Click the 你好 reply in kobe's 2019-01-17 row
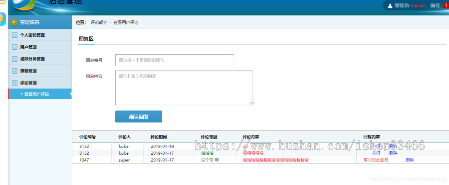449x185 pixels. pyautogui.click(x=377, y=153)
